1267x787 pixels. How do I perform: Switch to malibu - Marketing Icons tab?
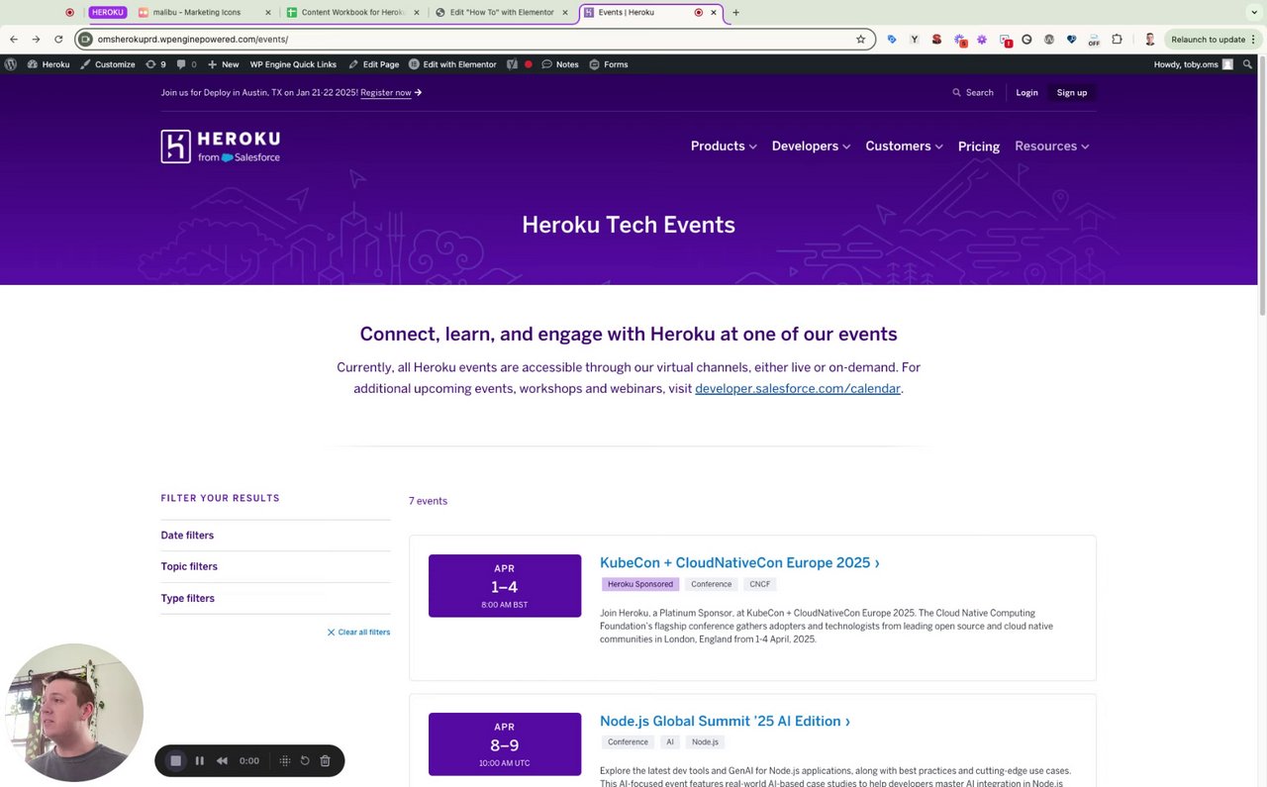[x=204, y=13]
